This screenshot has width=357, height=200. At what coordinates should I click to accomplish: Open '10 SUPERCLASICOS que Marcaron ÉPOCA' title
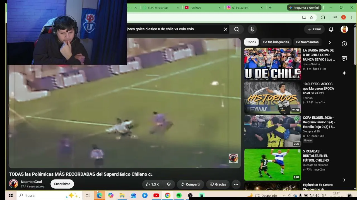pos(319,89)
